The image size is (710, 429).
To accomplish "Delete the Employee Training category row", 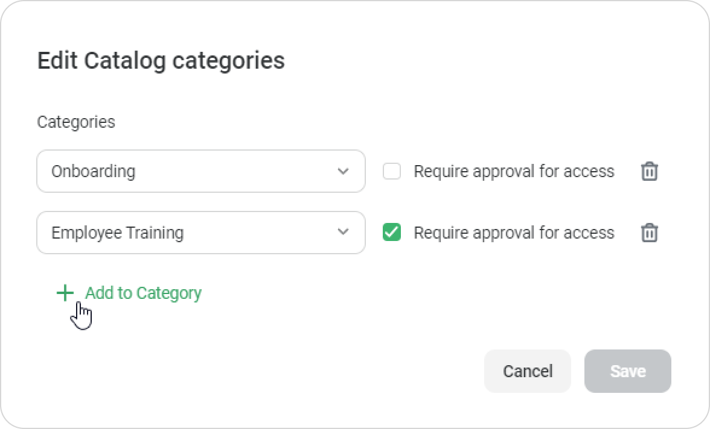I will tap(649, 233).
